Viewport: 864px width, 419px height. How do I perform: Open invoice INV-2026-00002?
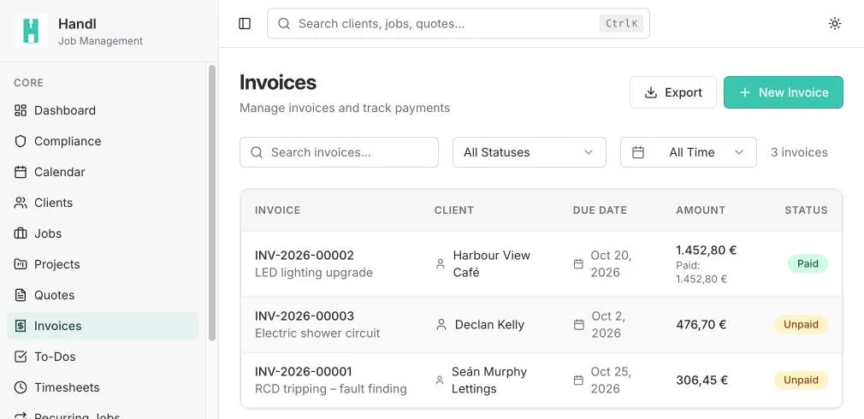[x=305, y=256]
